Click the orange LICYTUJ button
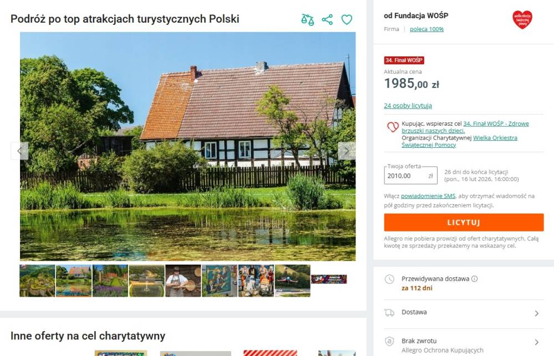 pyautogui.click(x=464, y=222)
